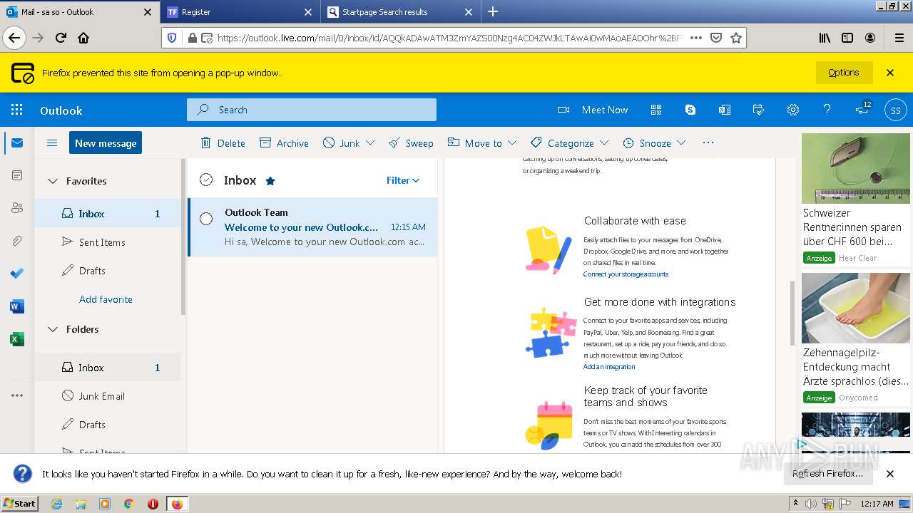Open QR code icon in header

pyautogui.click(x=656, y=110)
